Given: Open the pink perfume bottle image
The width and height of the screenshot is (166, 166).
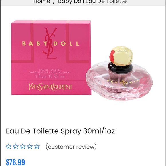Looking at the screenshot, I should [x=119, y=73].
